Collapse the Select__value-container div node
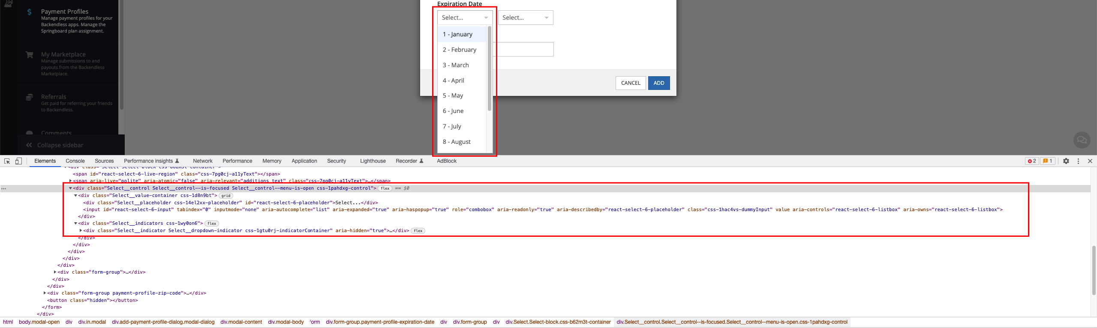1097x328 pixels. 76,196
